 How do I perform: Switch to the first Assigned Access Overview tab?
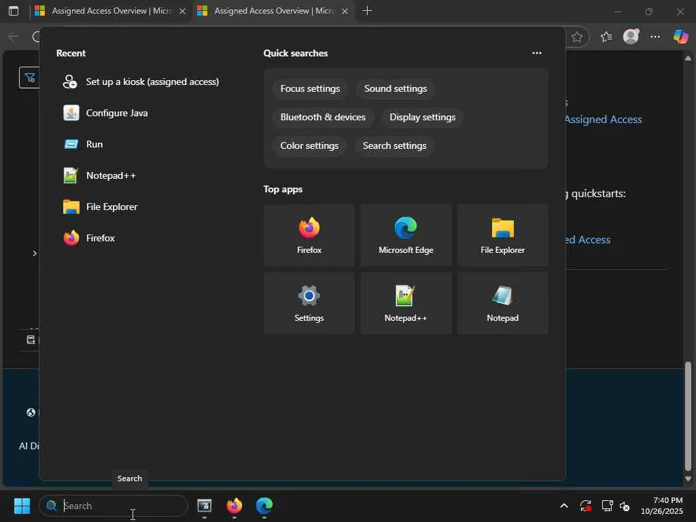[111, 11]
